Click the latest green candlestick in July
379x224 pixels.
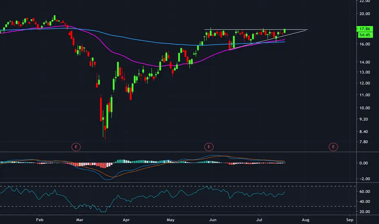(x=285, y=31)
